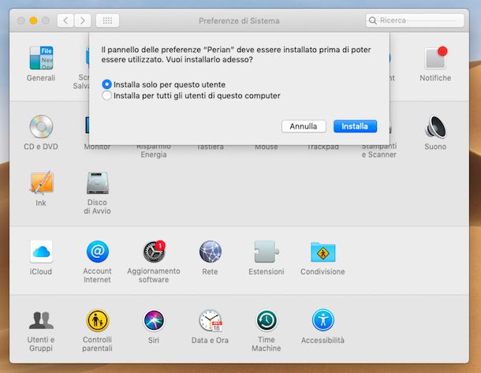Open CD e DVD preferences
The image size is (481, 373).
click(x=41, y=126)
